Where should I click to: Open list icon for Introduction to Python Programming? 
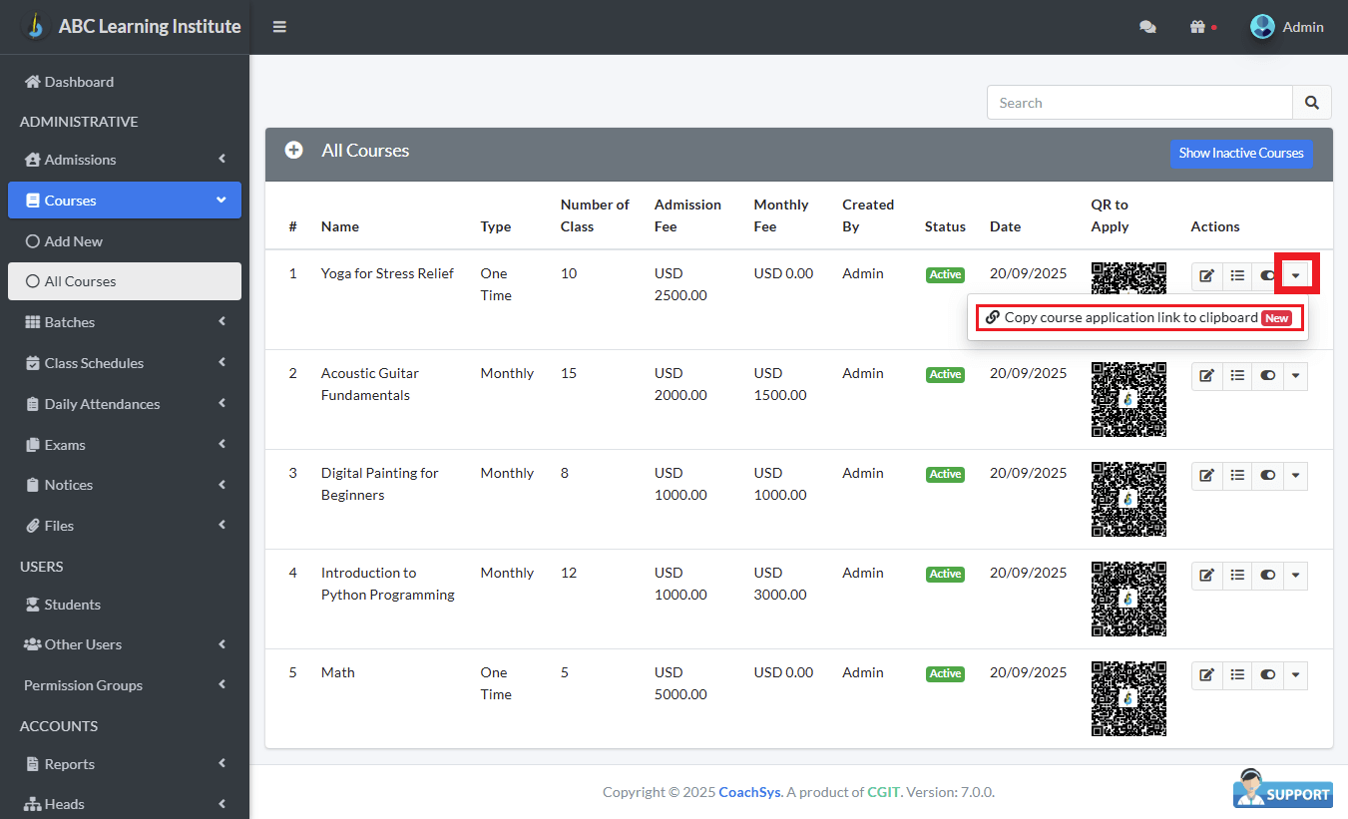pos(1237,575)
